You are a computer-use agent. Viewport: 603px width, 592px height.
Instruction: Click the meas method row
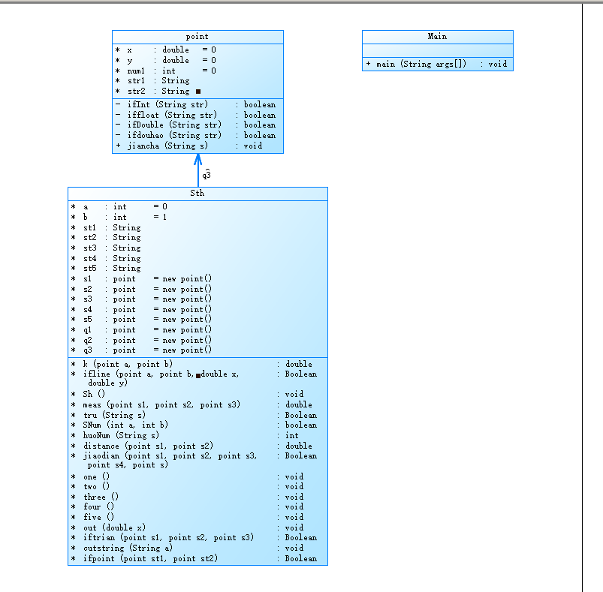[x=192, y=404]
